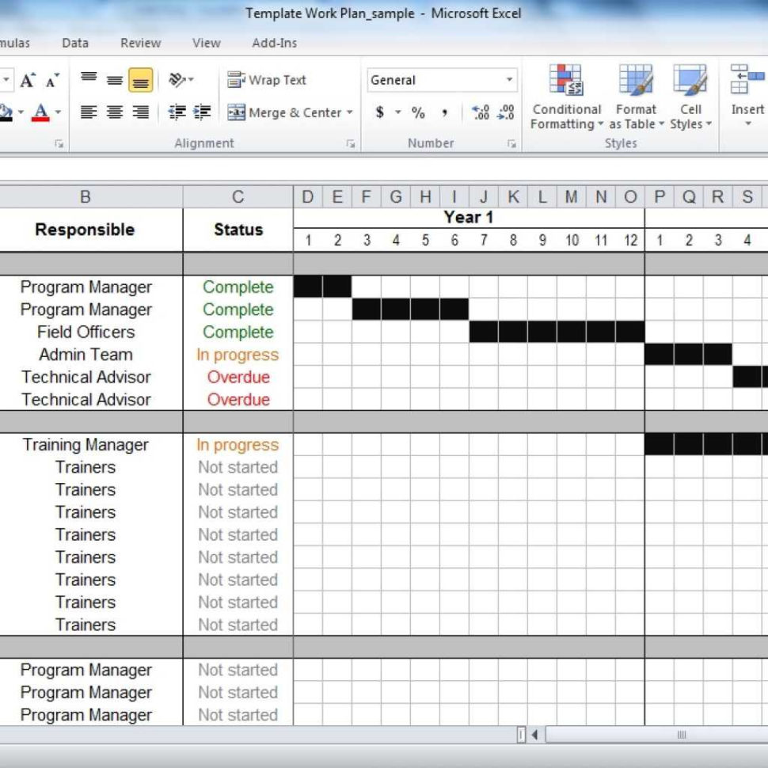Viewport: 768px width, 768px height.
Task: Open dollar format dropdown arrow
Action: pos(397,112)
